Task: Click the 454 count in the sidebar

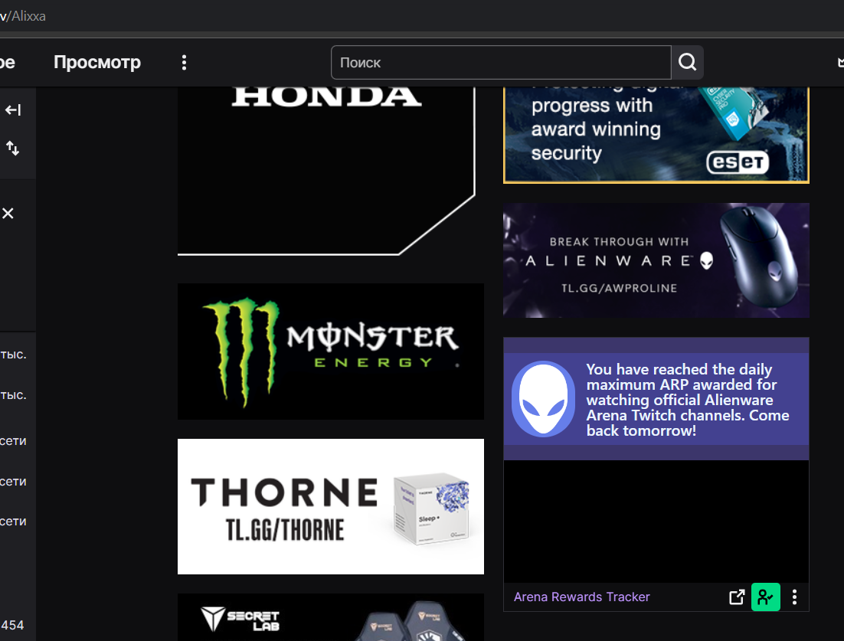Action: coord(12,626)
